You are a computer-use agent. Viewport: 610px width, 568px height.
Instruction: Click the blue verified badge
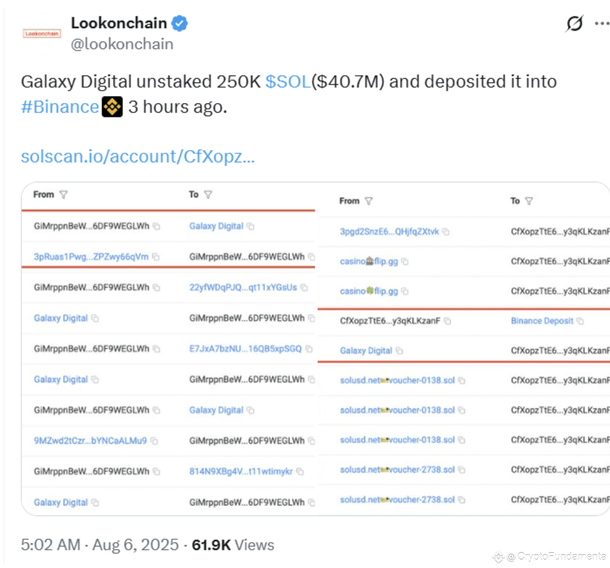click(x=180, y=23)
